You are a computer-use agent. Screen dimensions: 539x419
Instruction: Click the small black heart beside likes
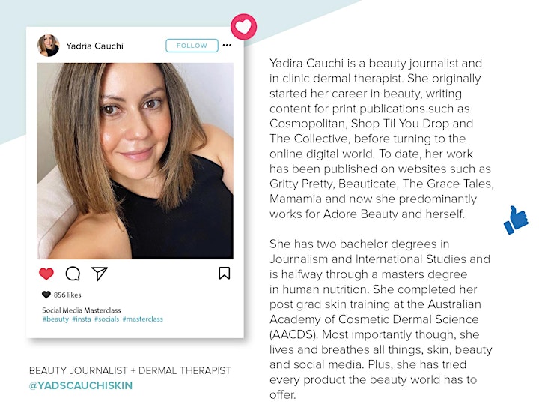pos(46,295)
